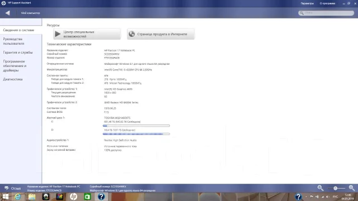The width and height of the screenshot is (358, 201).
Task: Click the Название изделия text in bottom bar
Action: pyautogui.click(x=54, y=186)
